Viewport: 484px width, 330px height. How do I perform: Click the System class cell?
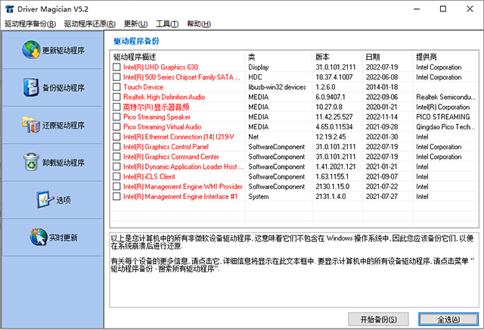coord(259,196)
